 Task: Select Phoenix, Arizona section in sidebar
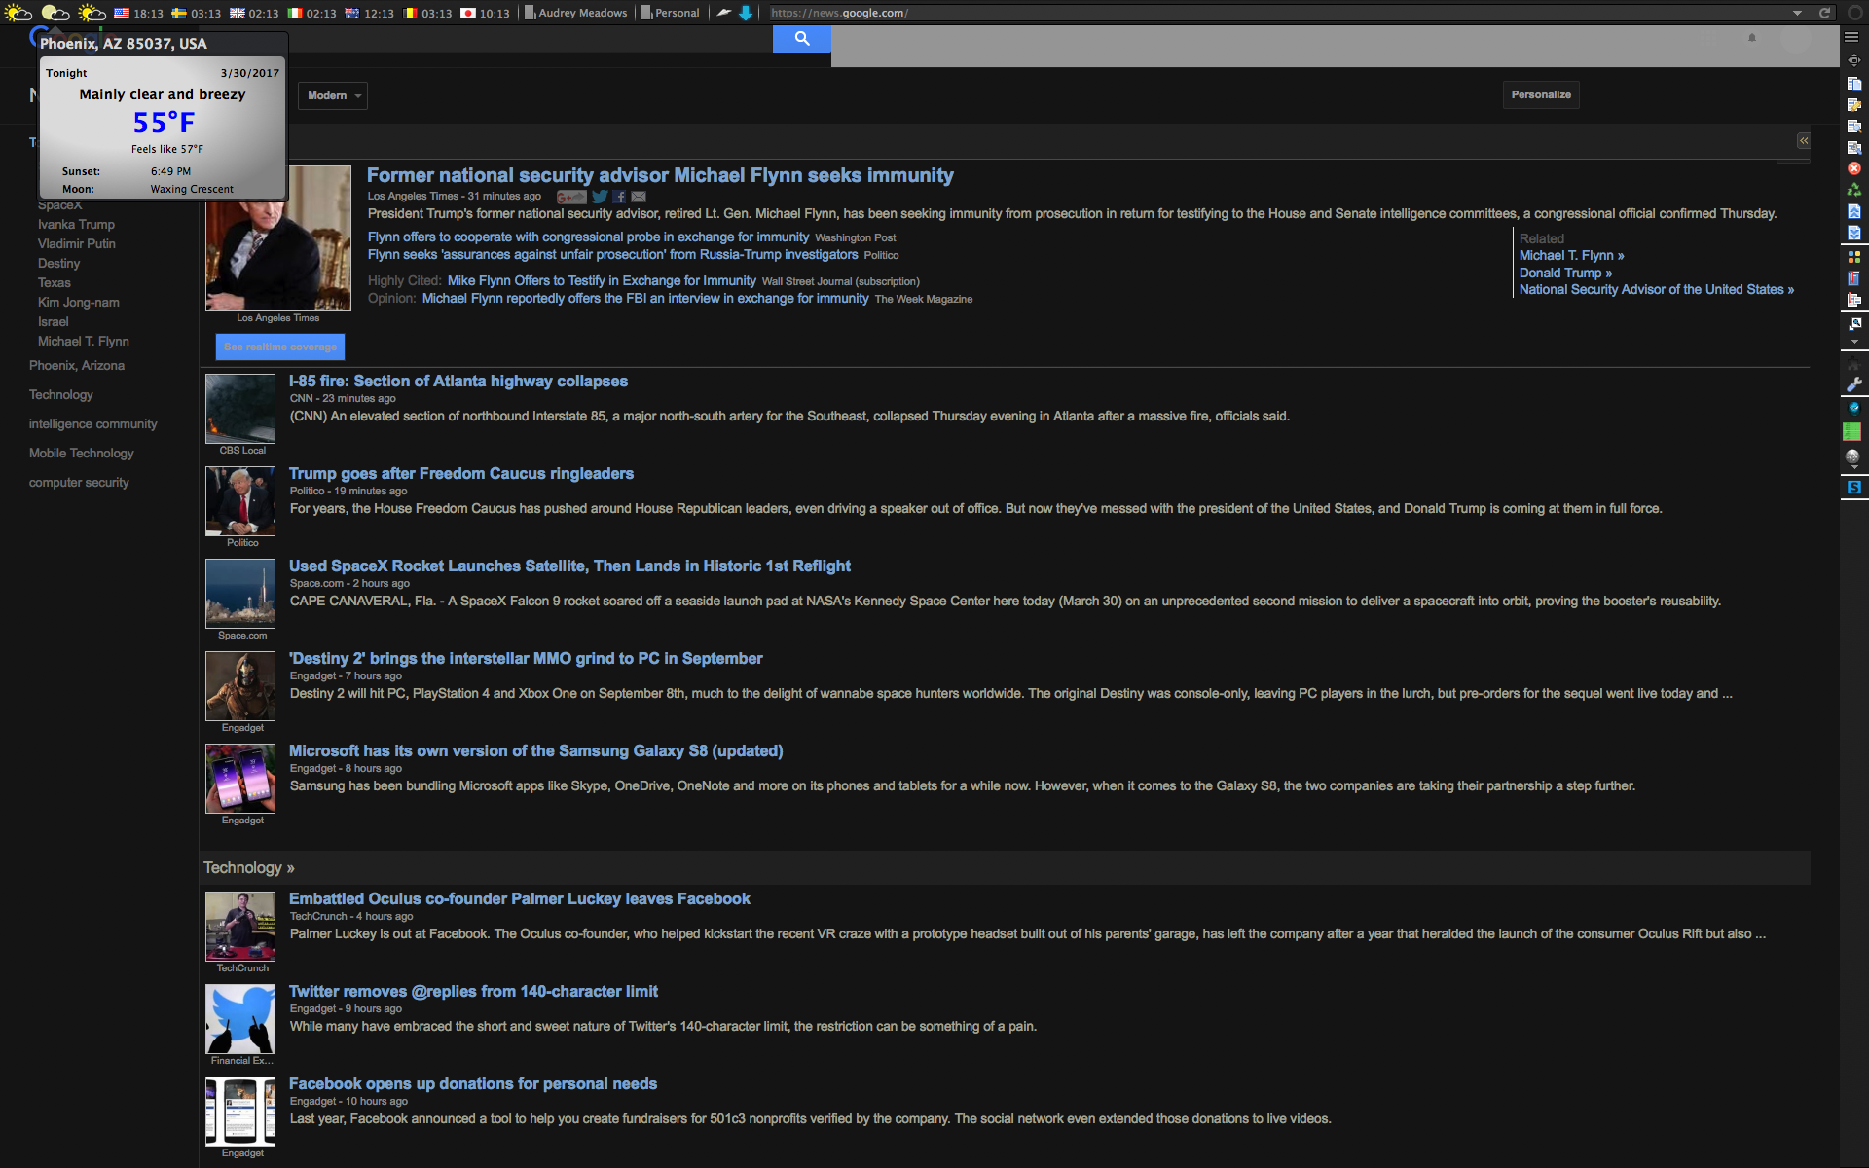76,366
